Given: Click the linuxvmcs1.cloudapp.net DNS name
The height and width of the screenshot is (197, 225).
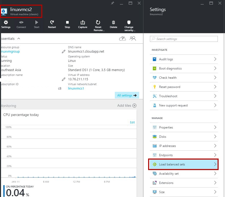Looking at the screenshot, I should [86, 52].
